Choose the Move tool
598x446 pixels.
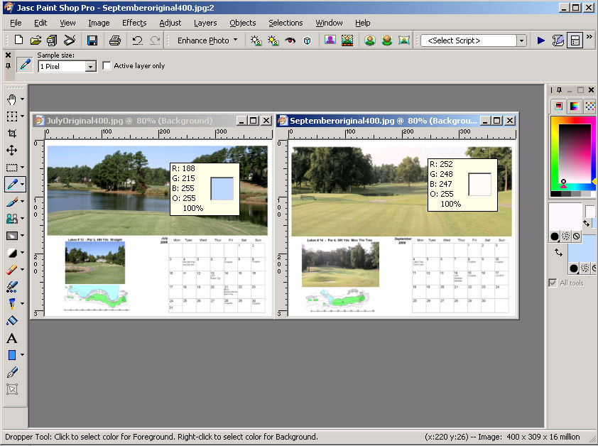11,151
